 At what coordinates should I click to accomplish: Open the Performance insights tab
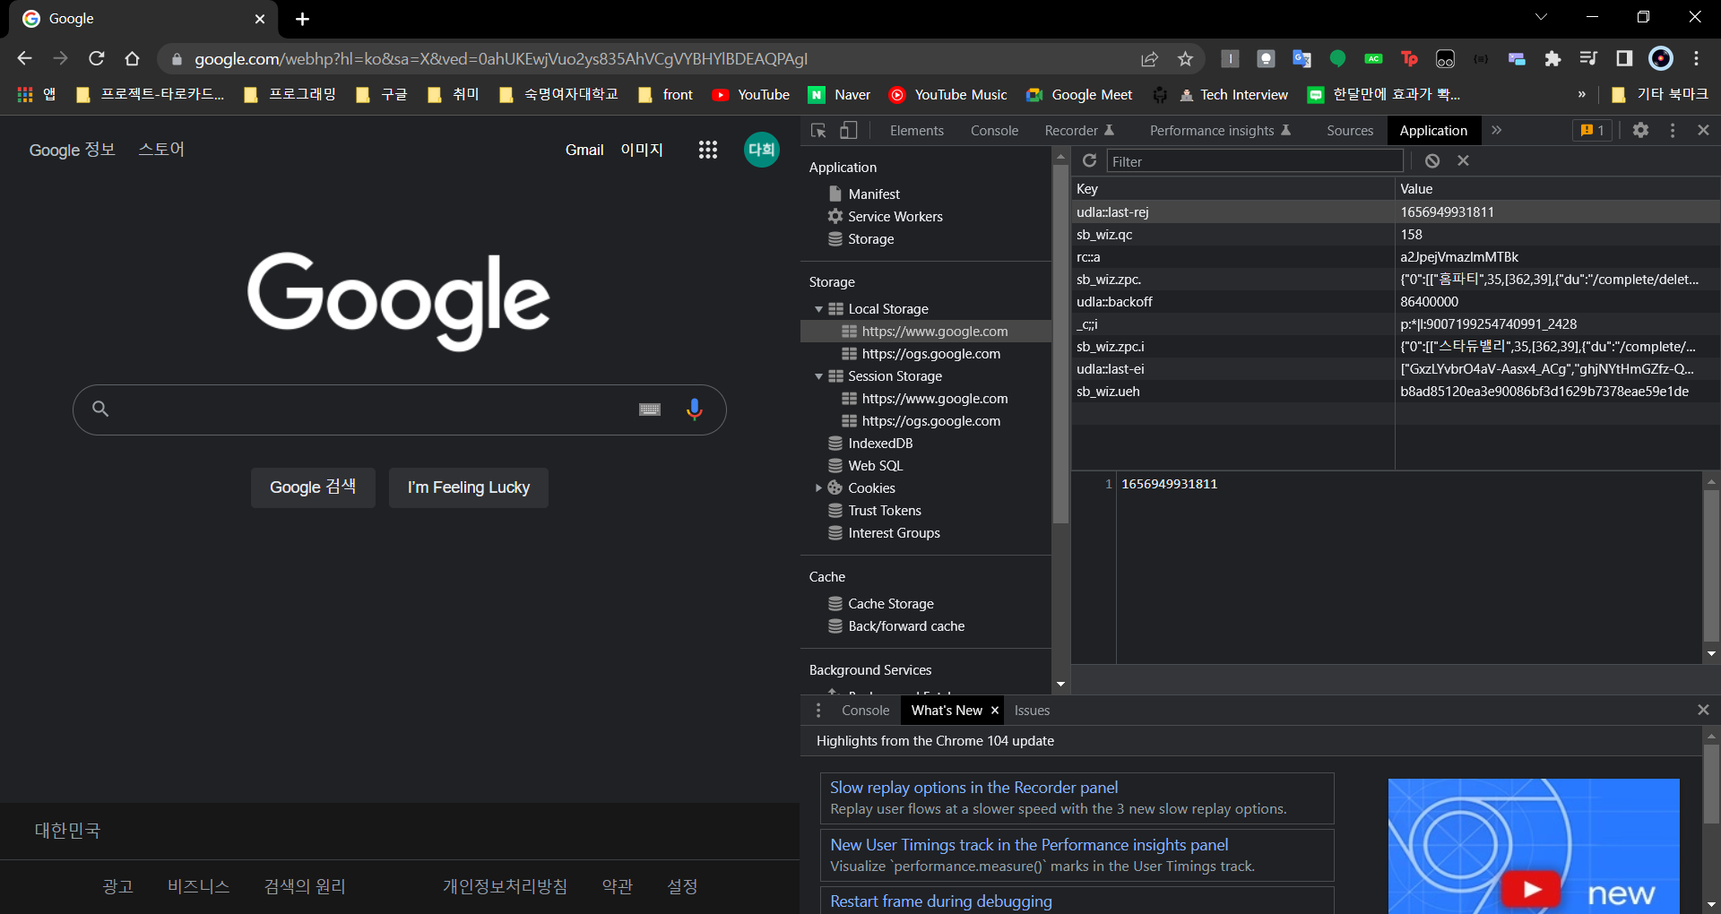coord(1220,131)
